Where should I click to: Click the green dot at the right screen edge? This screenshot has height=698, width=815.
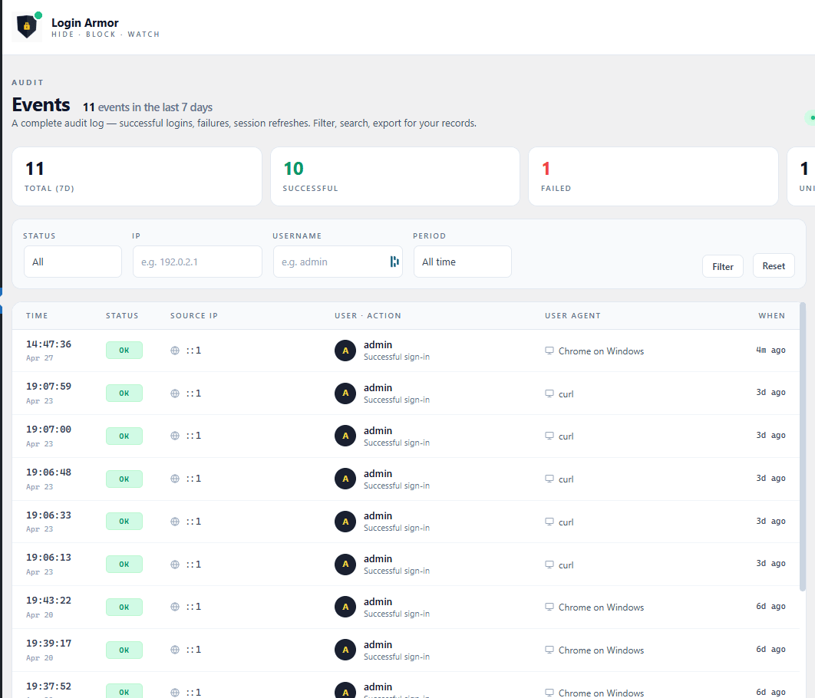[813, 117]
